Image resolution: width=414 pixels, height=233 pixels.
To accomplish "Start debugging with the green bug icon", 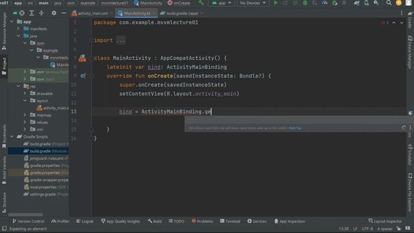I will [305, 3].
